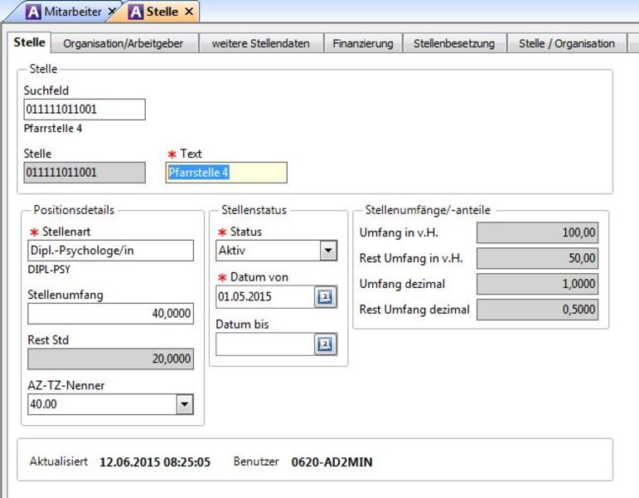Close the Mitarbeiter document tab
The image size is (639, 498).
point(112,12)
